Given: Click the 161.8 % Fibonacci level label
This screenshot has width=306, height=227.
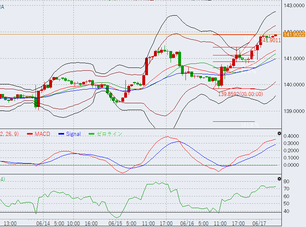Looking at the screenshot, I should point(249,125).
